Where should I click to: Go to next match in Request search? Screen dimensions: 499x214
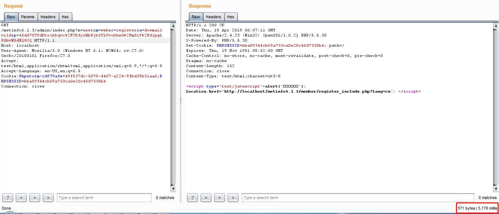point(48,198)
